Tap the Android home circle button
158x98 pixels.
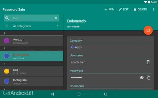click(79, 94)
